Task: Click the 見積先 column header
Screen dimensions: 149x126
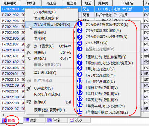Action: 104,3
